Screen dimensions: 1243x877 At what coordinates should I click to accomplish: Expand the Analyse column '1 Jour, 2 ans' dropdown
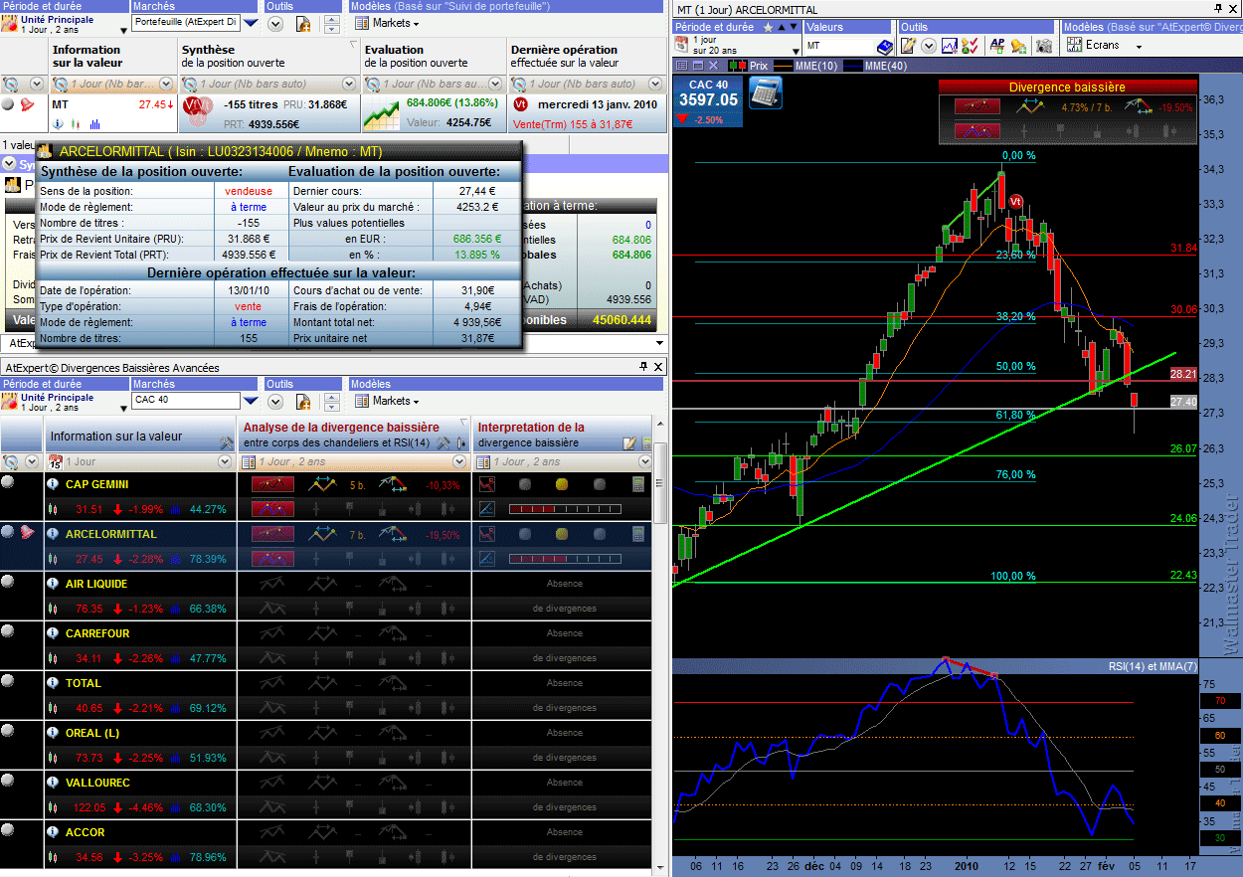click(x=459, y=461)
